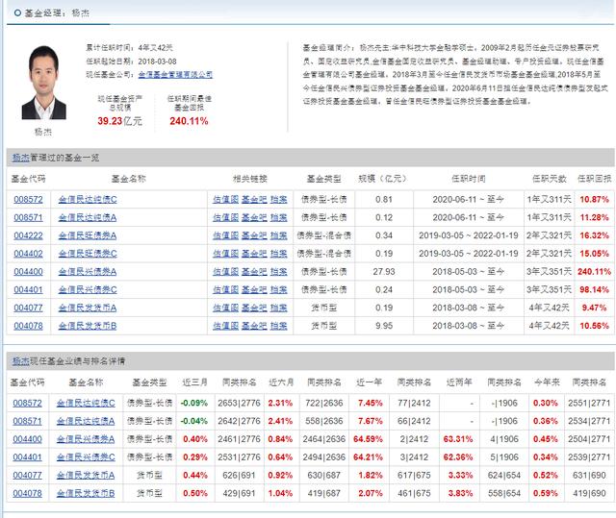Open 基金吧 for fund 004402
The width and height of the screenshot is (616, 518).
254,254
